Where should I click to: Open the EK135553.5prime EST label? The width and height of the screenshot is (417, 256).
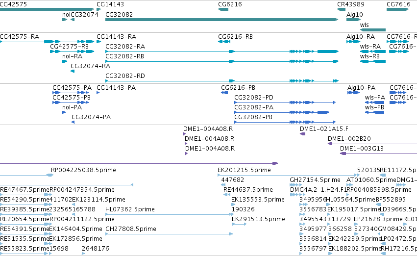[258, 200]
